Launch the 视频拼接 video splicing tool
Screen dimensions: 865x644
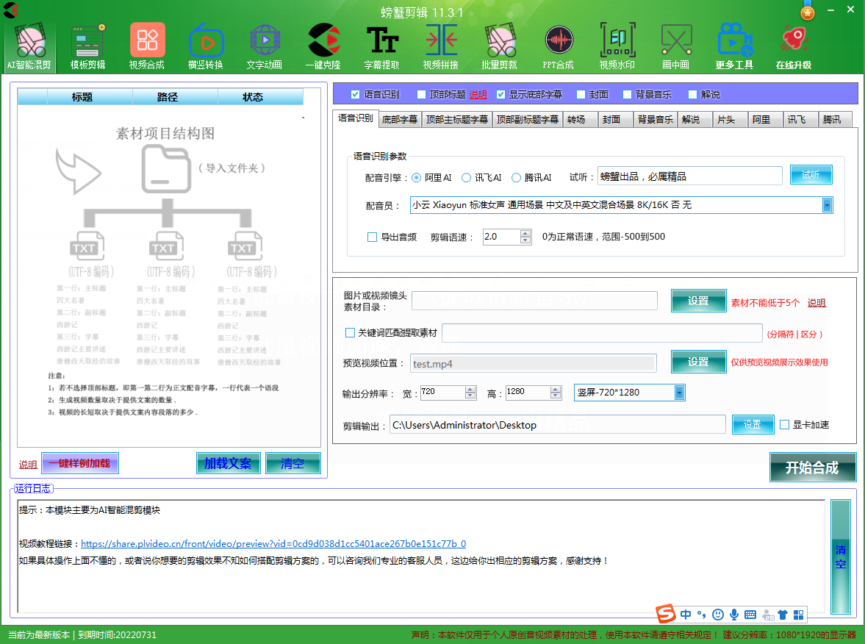pos(441,43)
